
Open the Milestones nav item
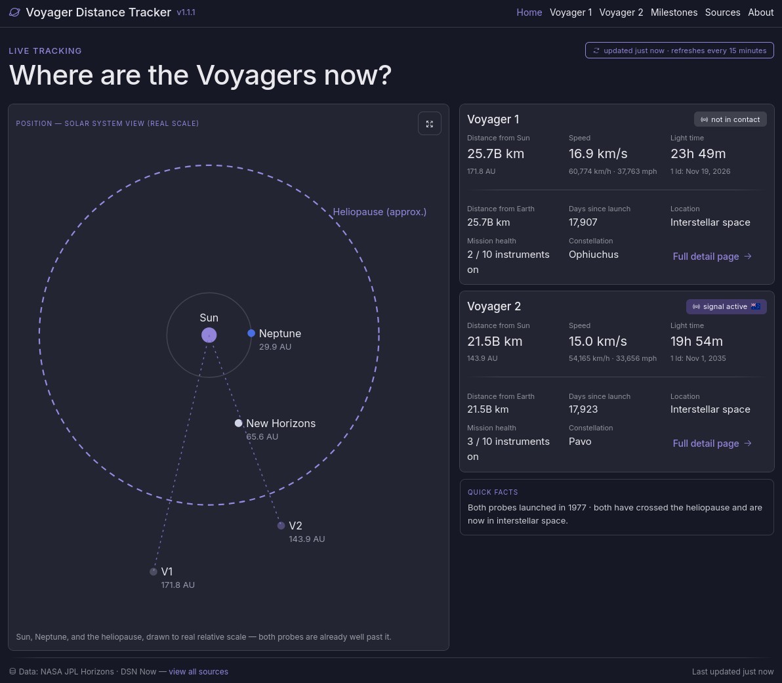[674, 12]
